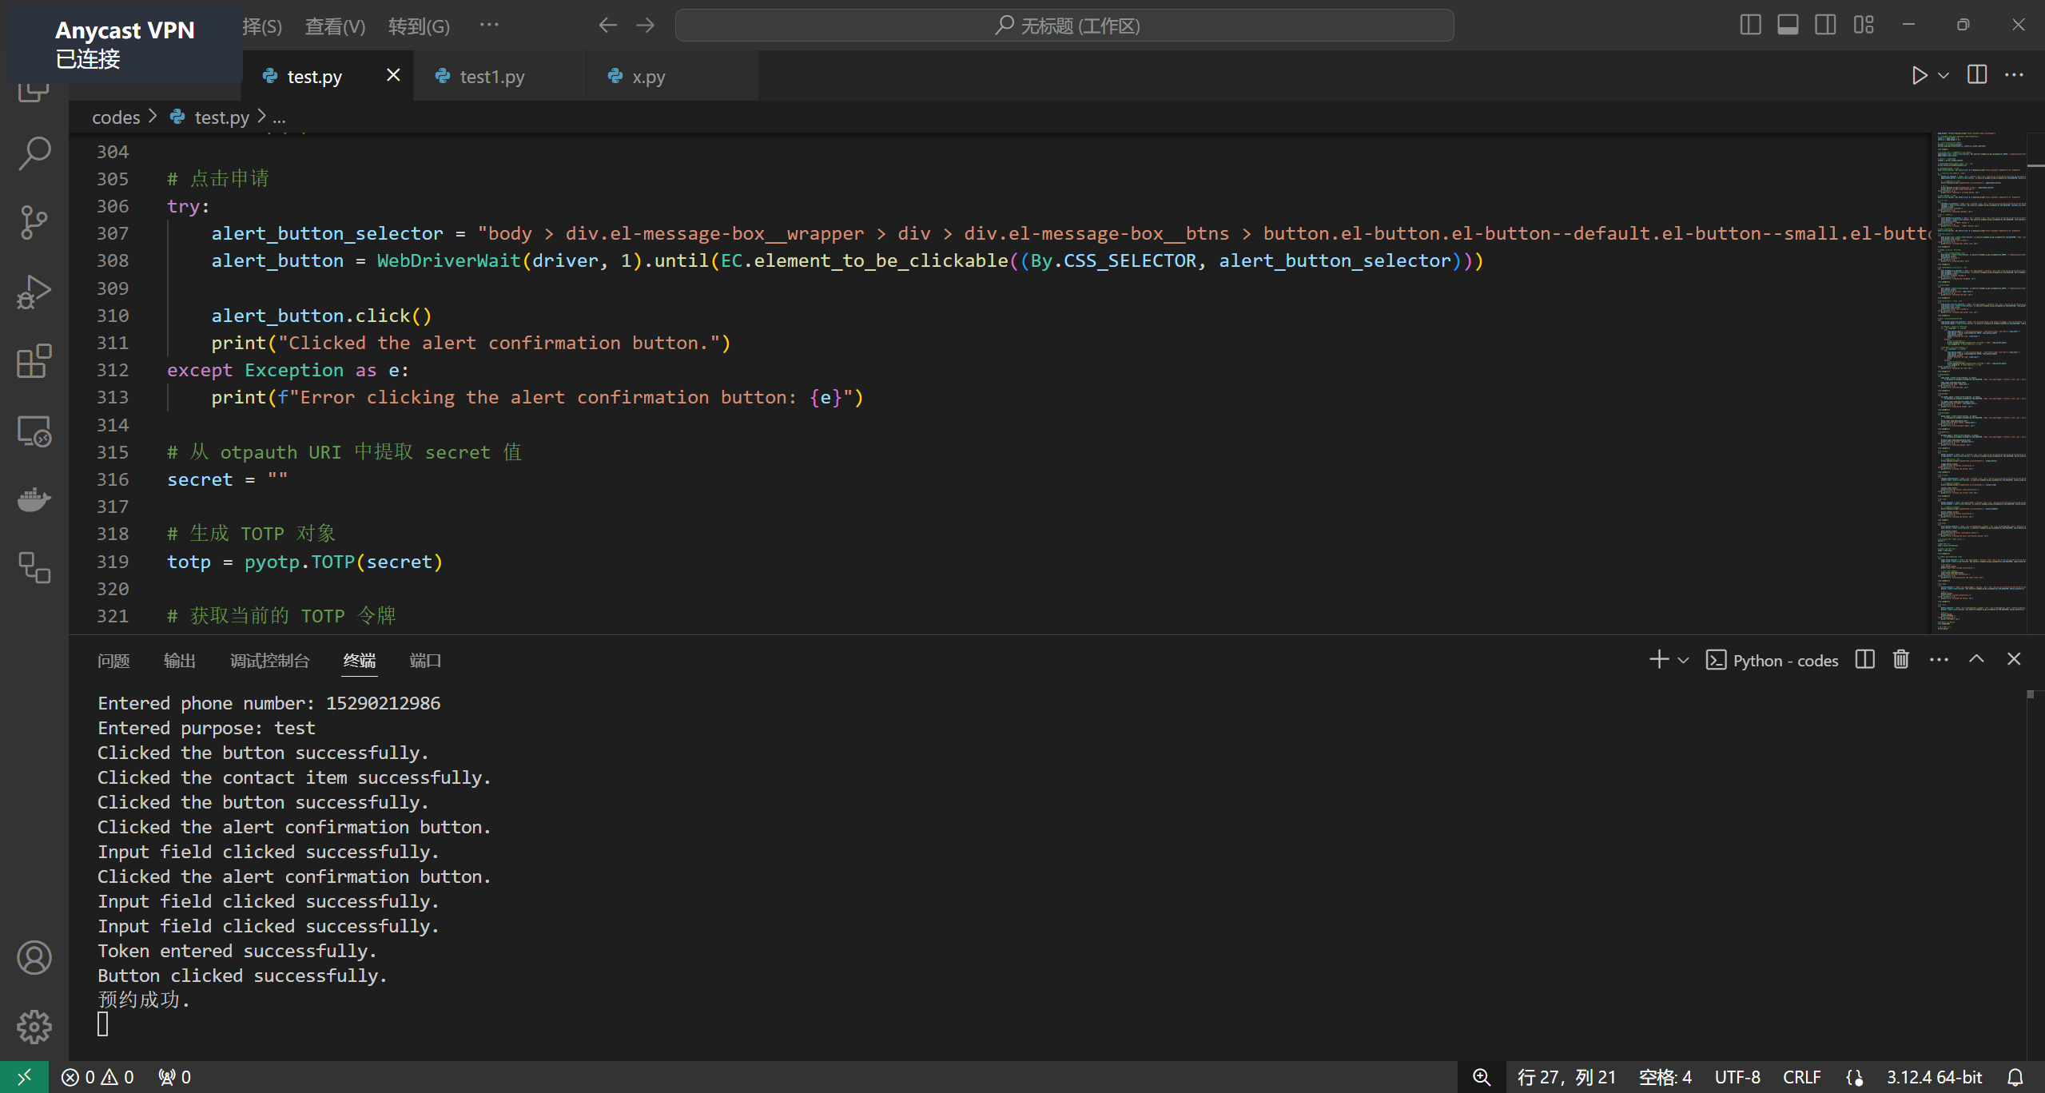Click the 3.12.4 64-bit interpreter selector
The height and width of the screenshot is (1093, 2045).
(1934, 1077)
